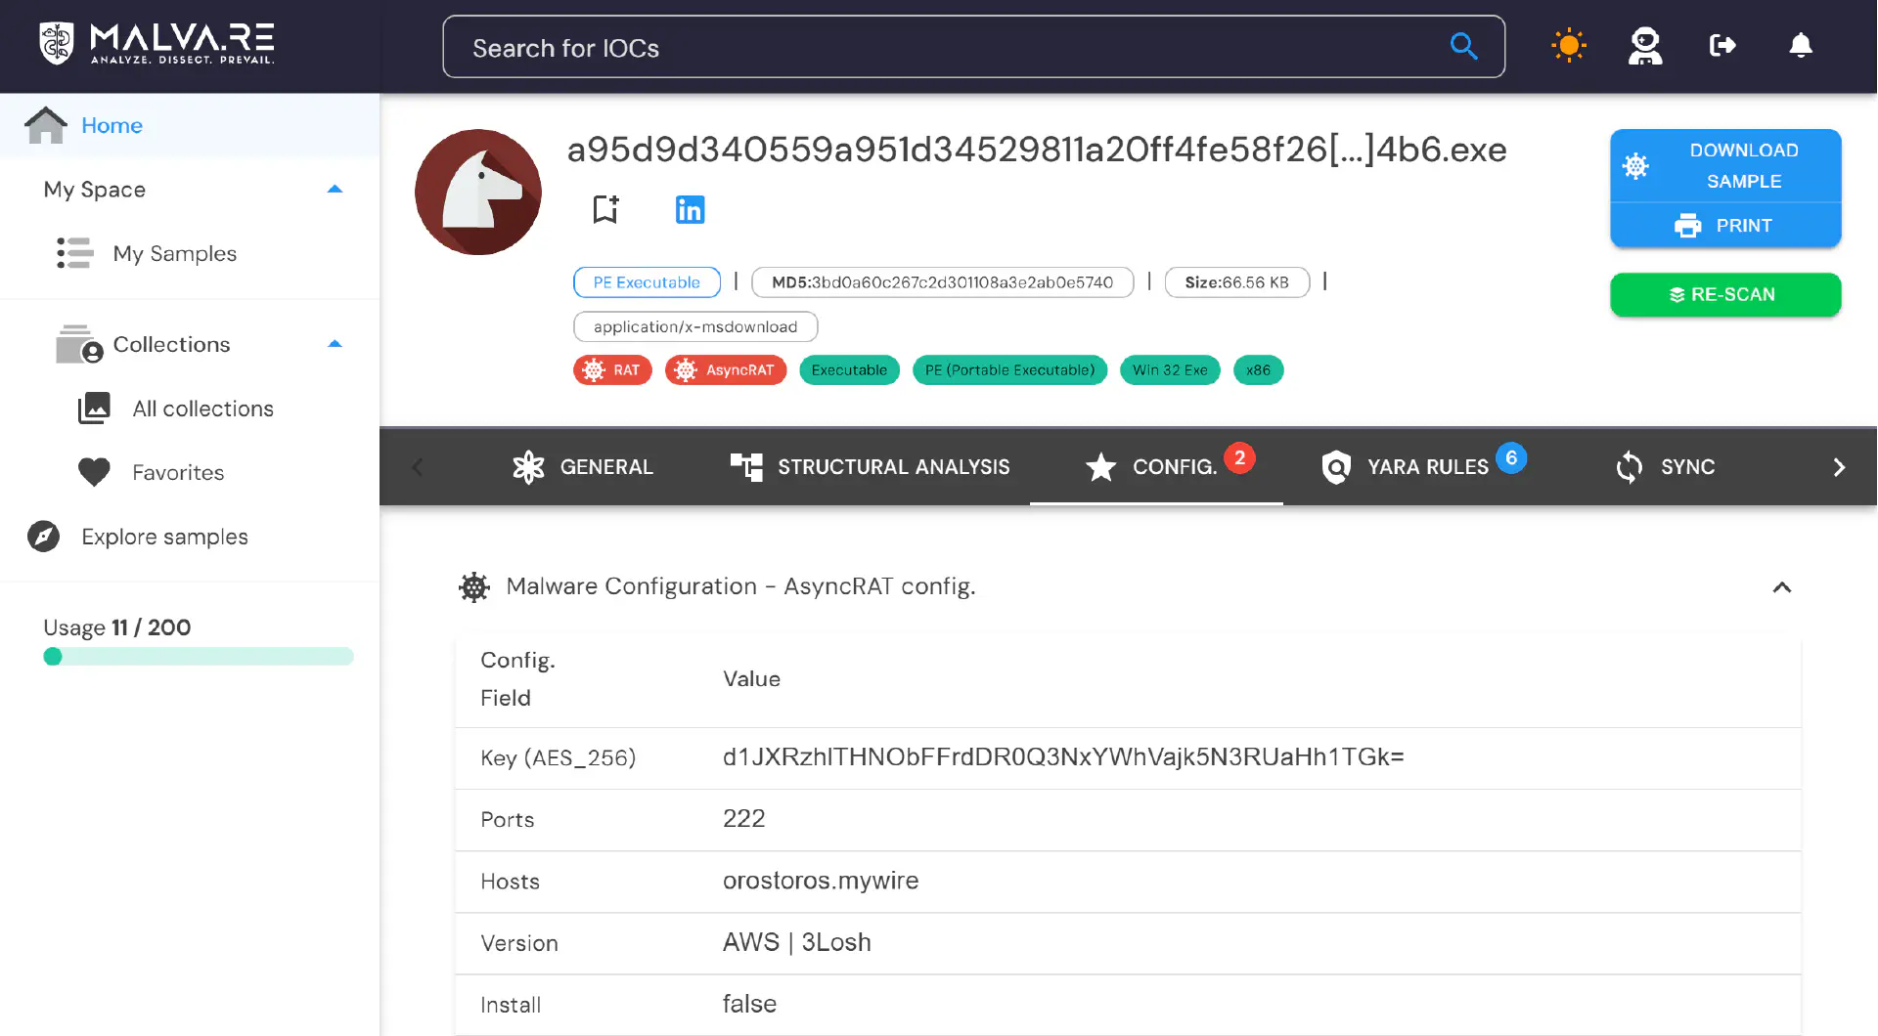
Task: Focus the Search for IOCs field
Action: tap(973, 47)
